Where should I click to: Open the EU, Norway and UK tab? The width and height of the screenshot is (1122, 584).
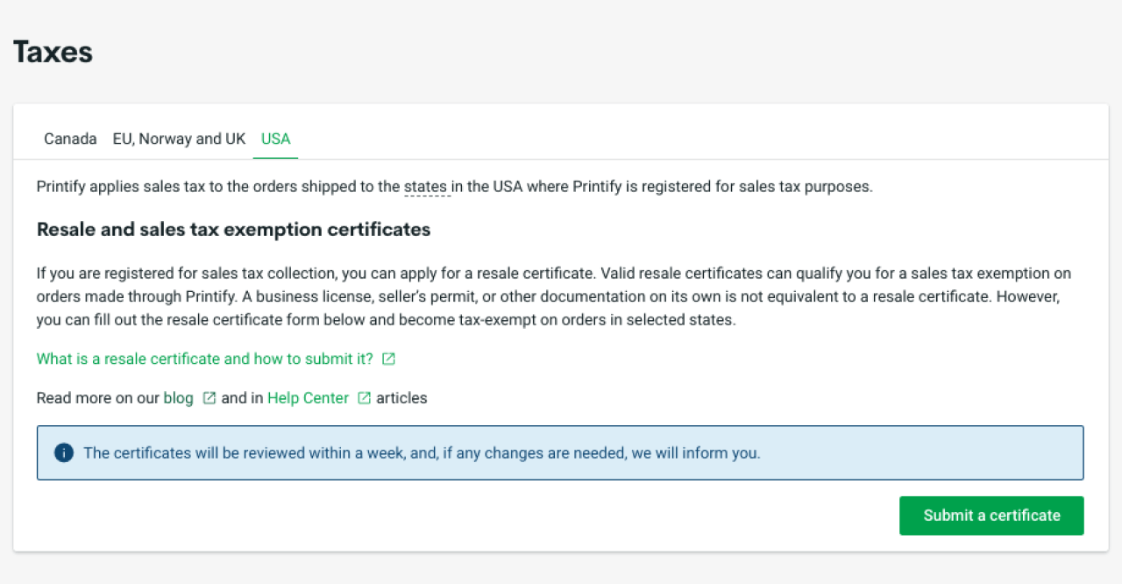(x=179, y=139)
